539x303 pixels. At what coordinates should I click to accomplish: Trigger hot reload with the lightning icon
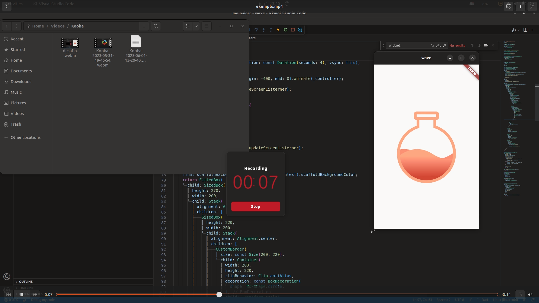tap(278, 30)
